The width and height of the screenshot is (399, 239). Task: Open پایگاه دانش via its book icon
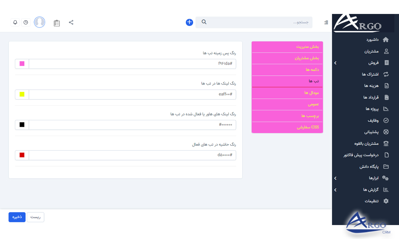[x=385, y=167]
